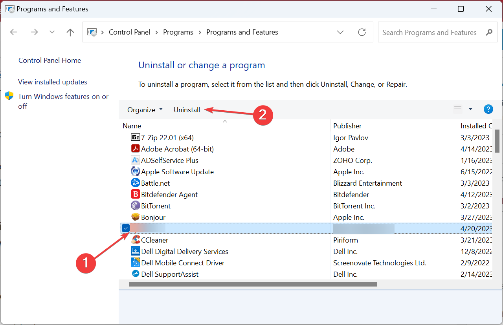Click publisher ZOHO Corp. cell
The width and height of the screenshot is (503, 325).
coord(352,160)
